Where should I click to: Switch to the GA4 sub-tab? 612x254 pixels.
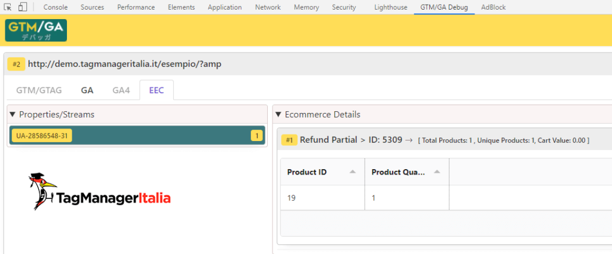point(121,90)
